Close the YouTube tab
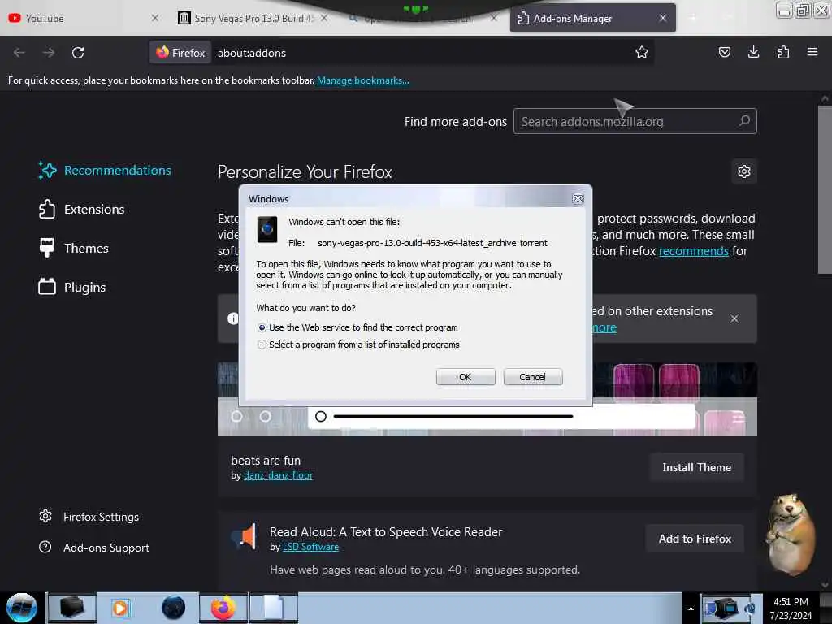The image size is (832, 624). click(x=154, y=18)
